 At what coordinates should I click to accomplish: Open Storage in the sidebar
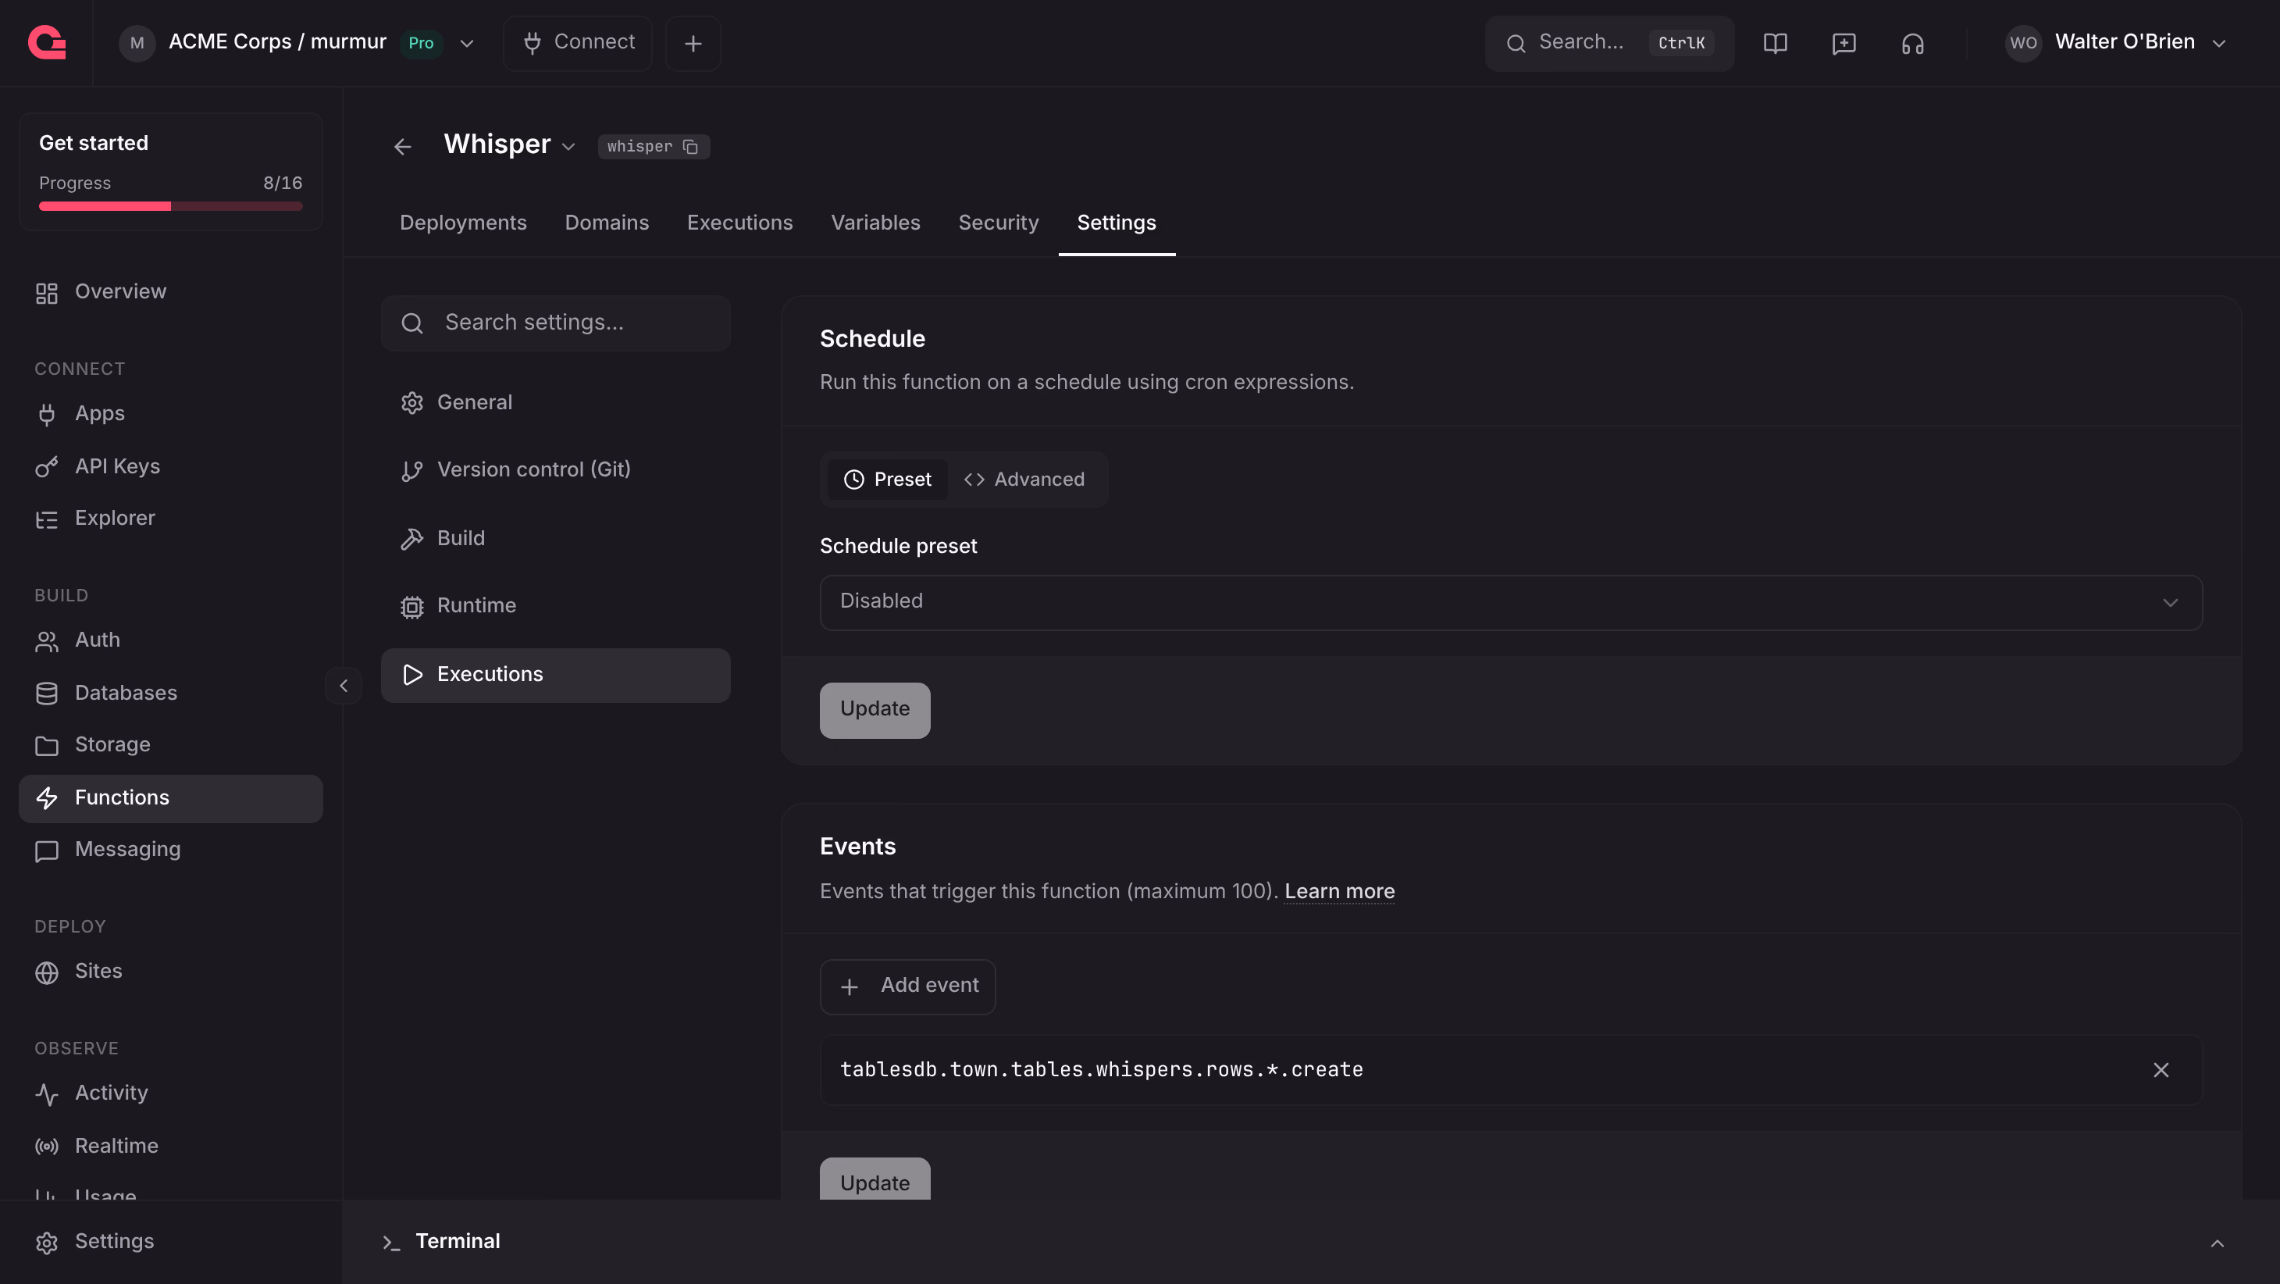click(x=171, y=745)
